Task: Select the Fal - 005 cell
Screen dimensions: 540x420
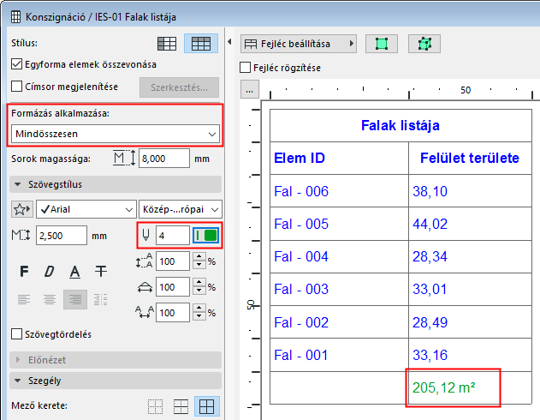Action: click(339, 224)
